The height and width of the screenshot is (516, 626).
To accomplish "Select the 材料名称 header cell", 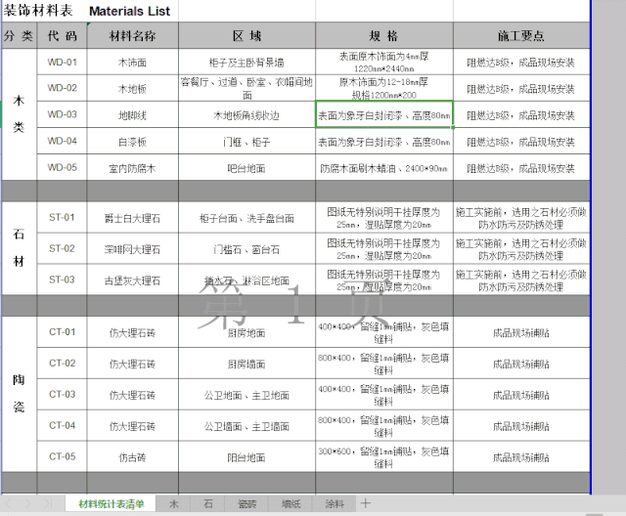I will click(129, 36).
